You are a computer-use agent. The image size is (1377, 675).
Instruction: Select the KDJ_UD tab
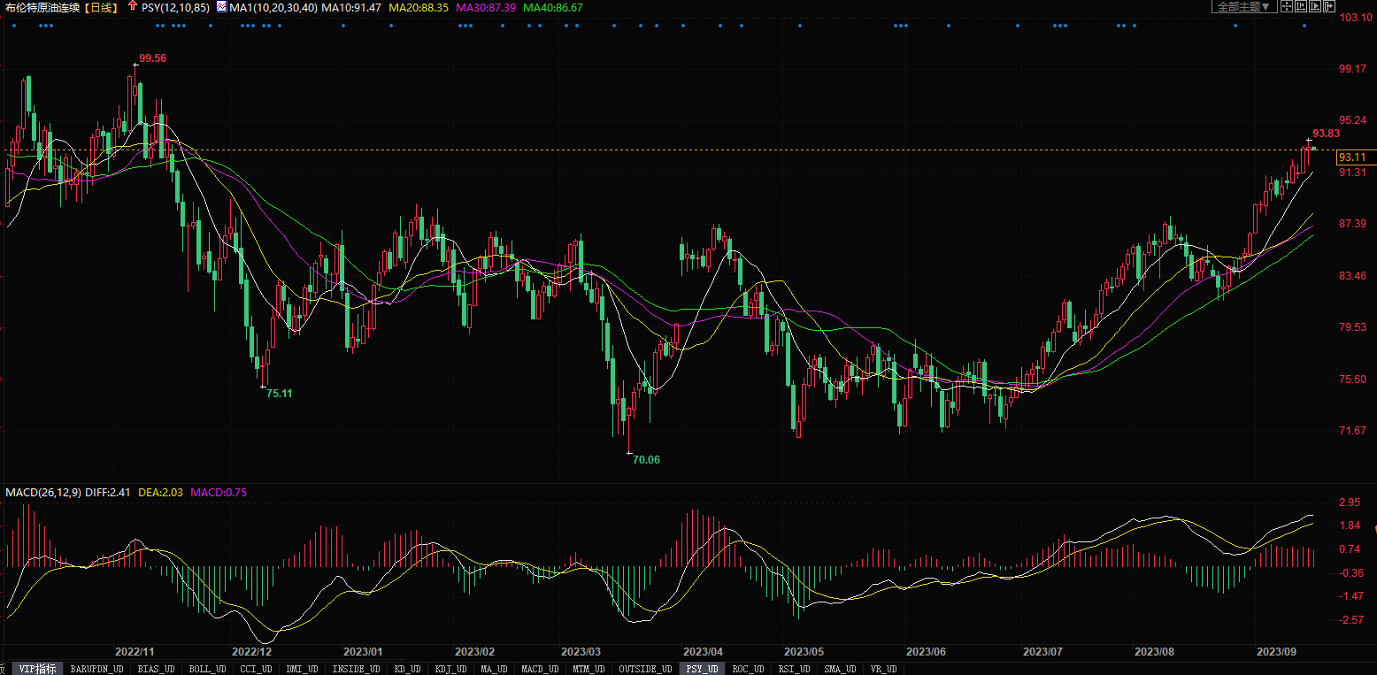(453, 669)
